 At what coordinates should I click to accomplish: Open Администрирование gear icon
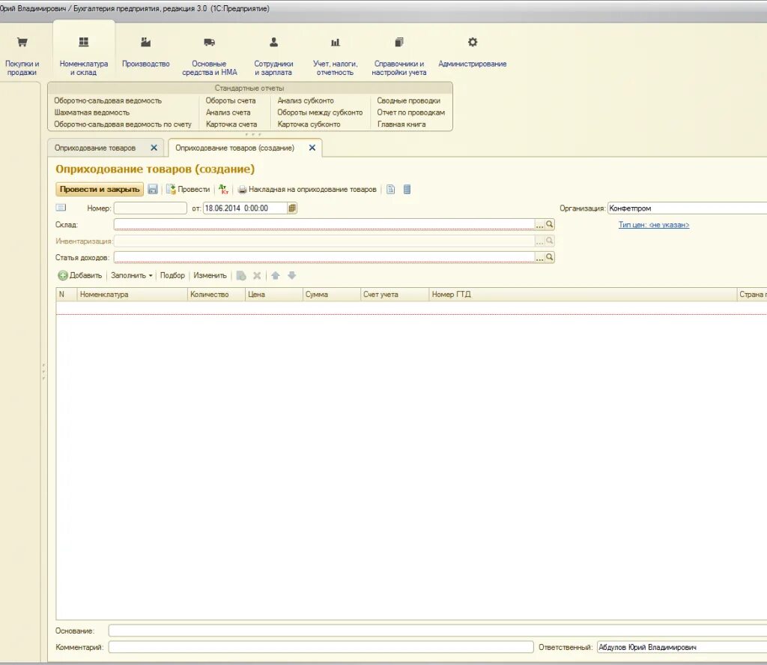473,42
